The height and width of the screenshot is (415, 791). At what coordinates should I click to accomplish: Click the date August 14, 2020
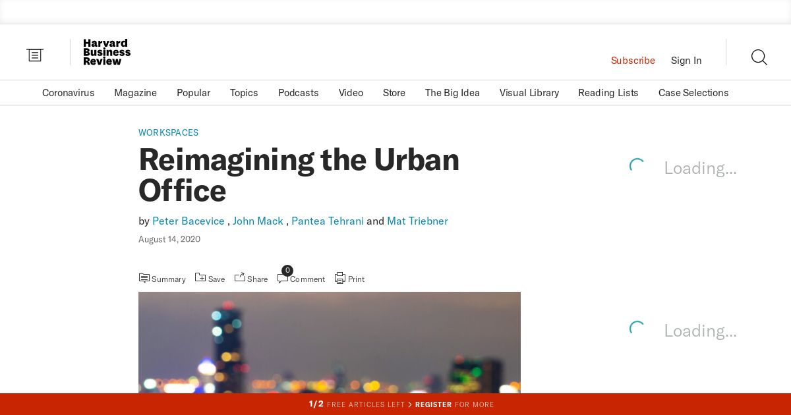(x=169, y=239)
